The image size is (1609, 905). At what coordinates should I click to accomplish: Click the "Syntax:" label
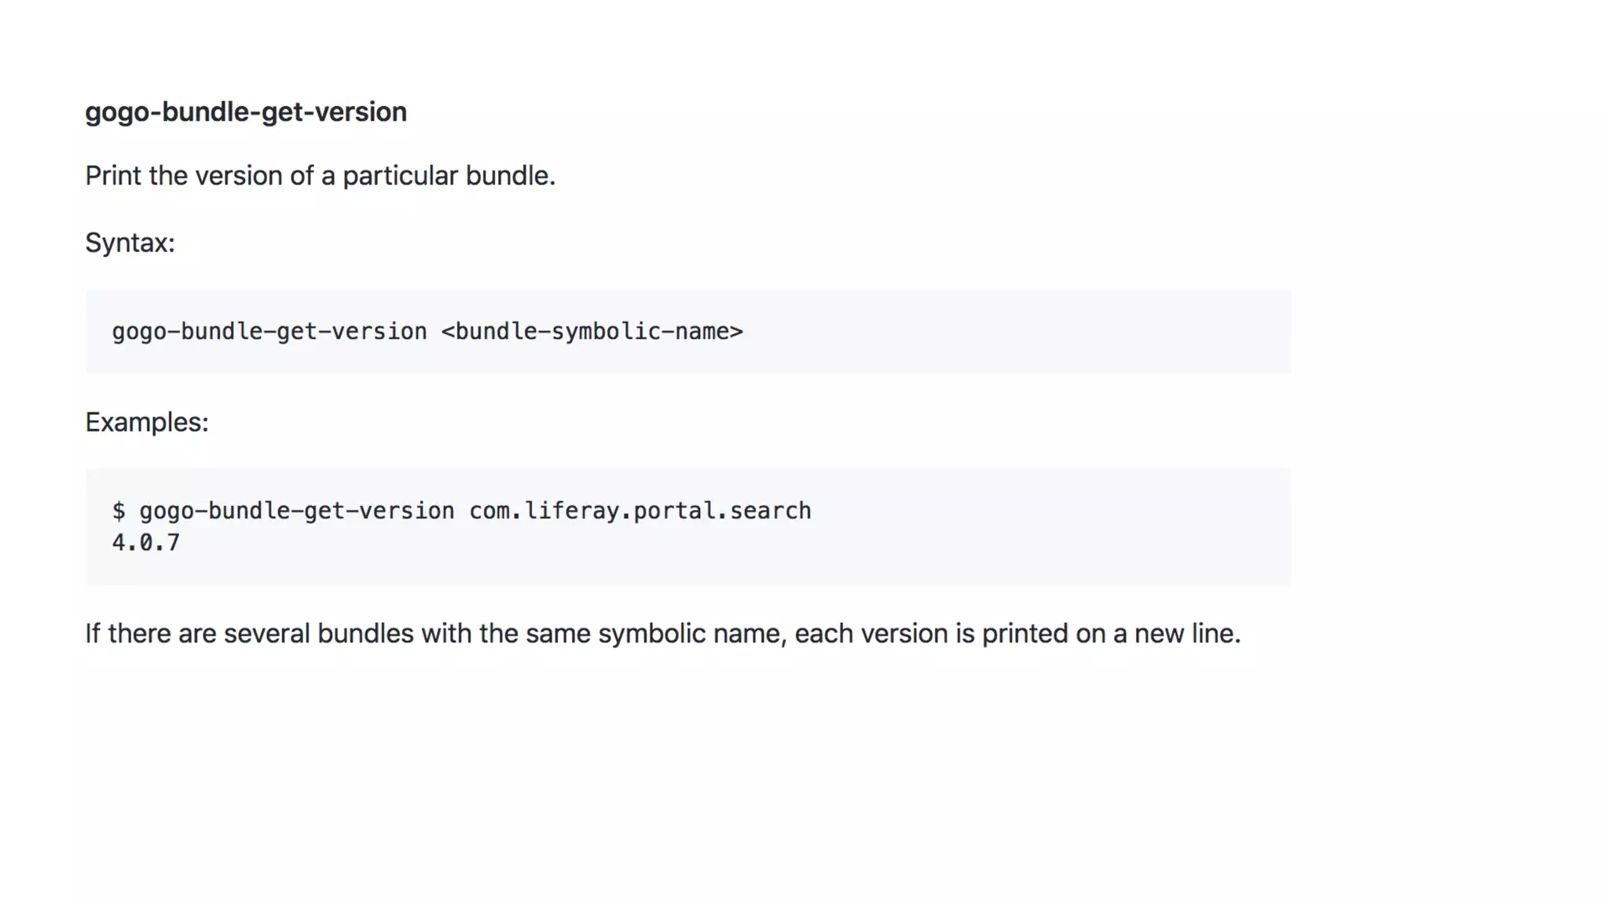click(x=130, y=243)
